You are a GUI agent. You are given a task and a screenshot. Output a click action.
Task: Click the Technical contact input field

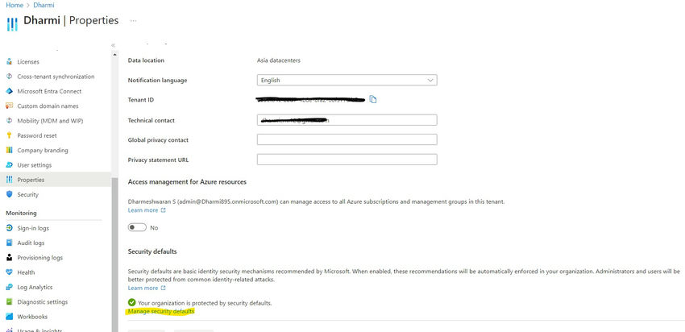(x=347, y=120)
